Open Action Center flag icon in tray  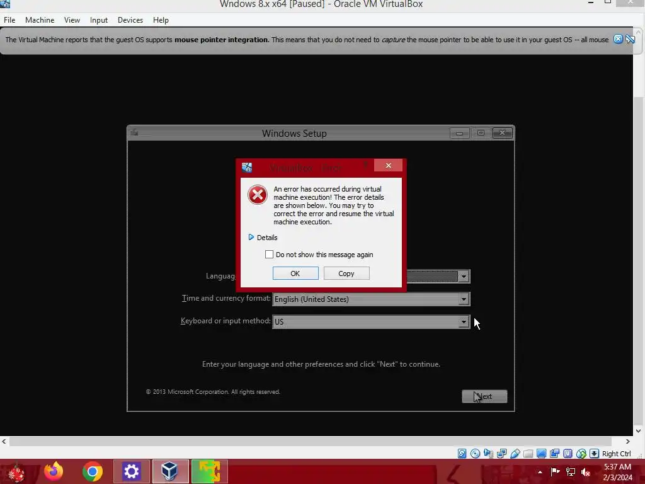(x=555, y=471)
